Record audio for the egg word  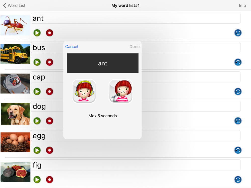[50, 150]
